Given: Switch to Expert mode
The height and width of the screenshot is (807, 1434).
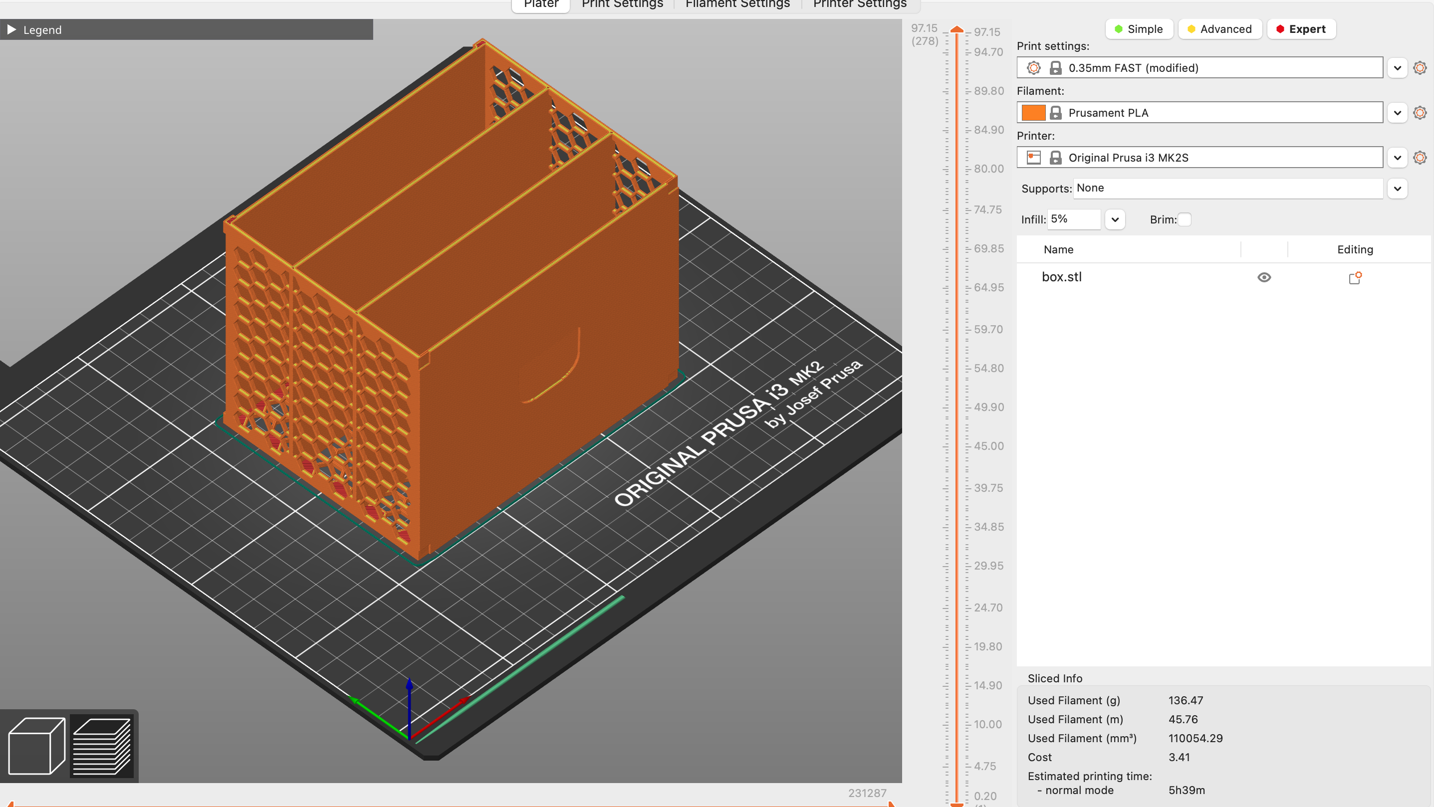Looking at the screenshot, I should pyautogui.click(x=1301, y=29).
